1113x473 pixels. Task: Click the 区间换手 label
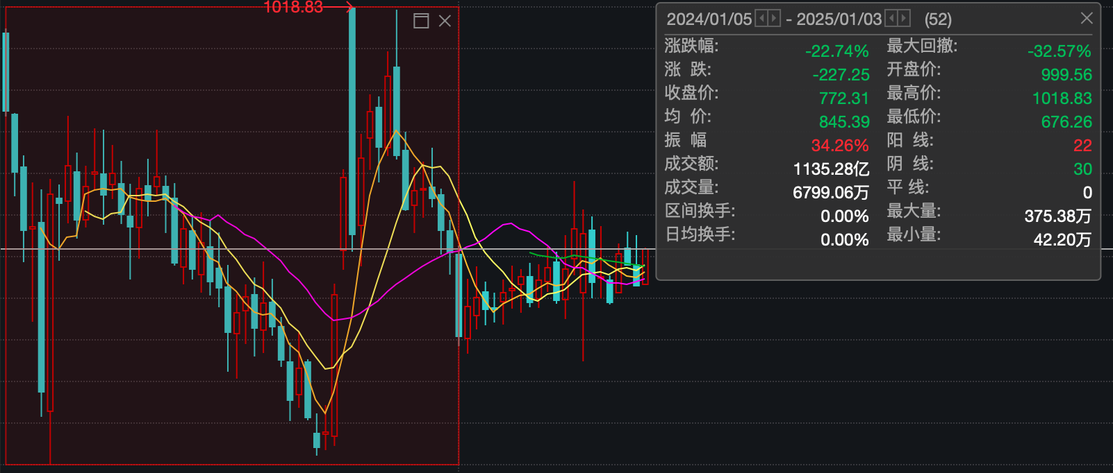(700, 211)
